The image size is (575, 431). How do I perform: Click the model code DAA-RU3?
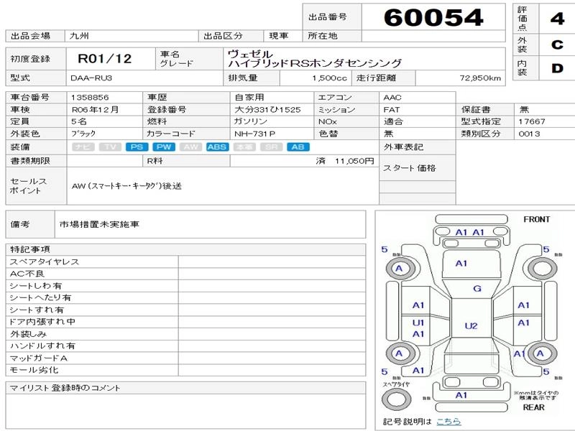(91, 78)
